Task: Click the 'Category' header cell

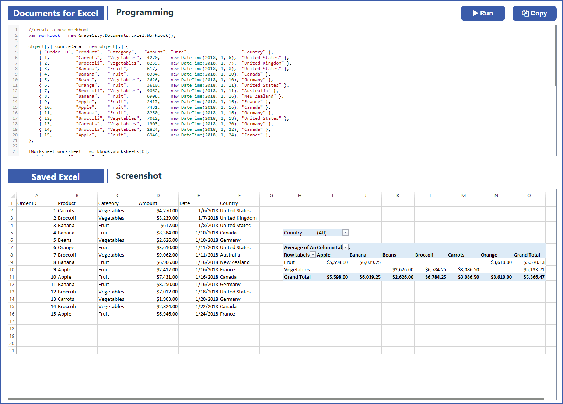Action: pyautogui.click(x=118, y=203)
